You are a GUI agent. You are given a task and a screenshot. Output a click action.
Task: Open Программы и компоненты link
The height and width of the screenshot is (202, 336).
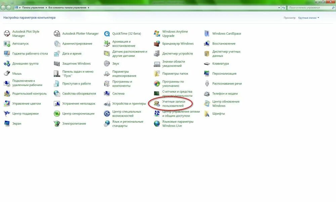pos(122,83)
